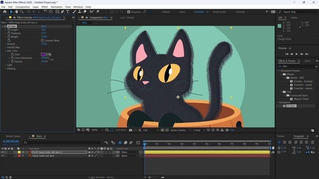This screenshot has width=319, height=179.
Task: Select the Pen tool
Action: pos(62,12)
